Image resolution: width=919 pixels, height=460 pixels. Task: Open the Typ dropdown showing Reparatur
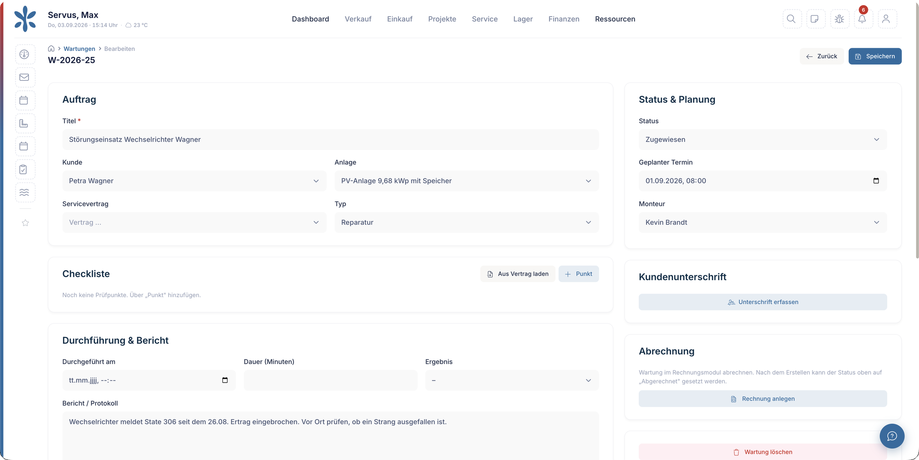point(466,222)
